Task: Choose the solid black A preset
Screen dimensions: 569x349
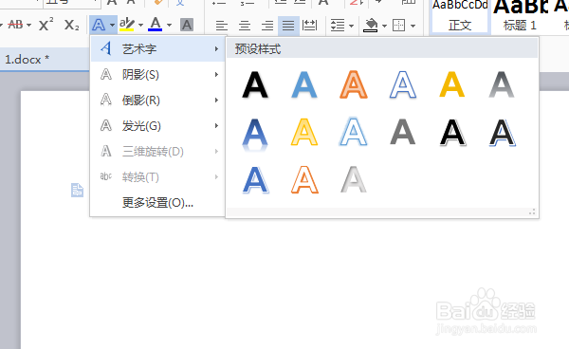Action: coord(255,85)
